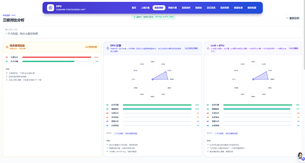Click the arrow icon beside 语义向量替代子串匹配

point(107,145)
